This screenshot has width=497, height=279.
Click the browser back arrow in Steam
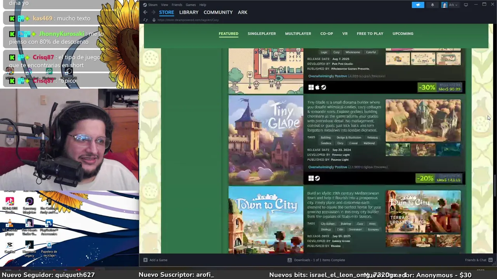coord(145,12)
